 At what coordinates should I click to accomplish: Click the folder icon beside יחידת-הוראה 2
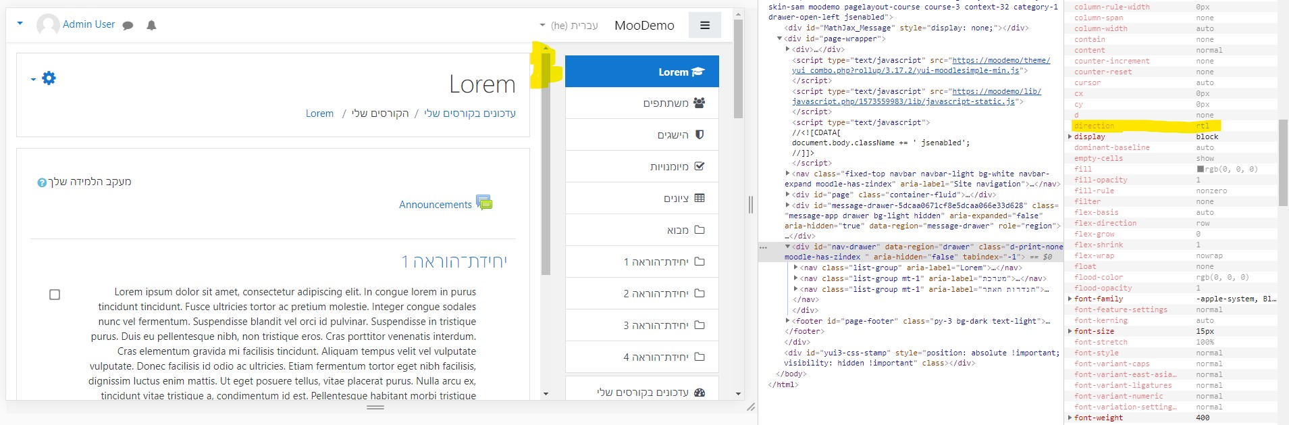[700, 293]
